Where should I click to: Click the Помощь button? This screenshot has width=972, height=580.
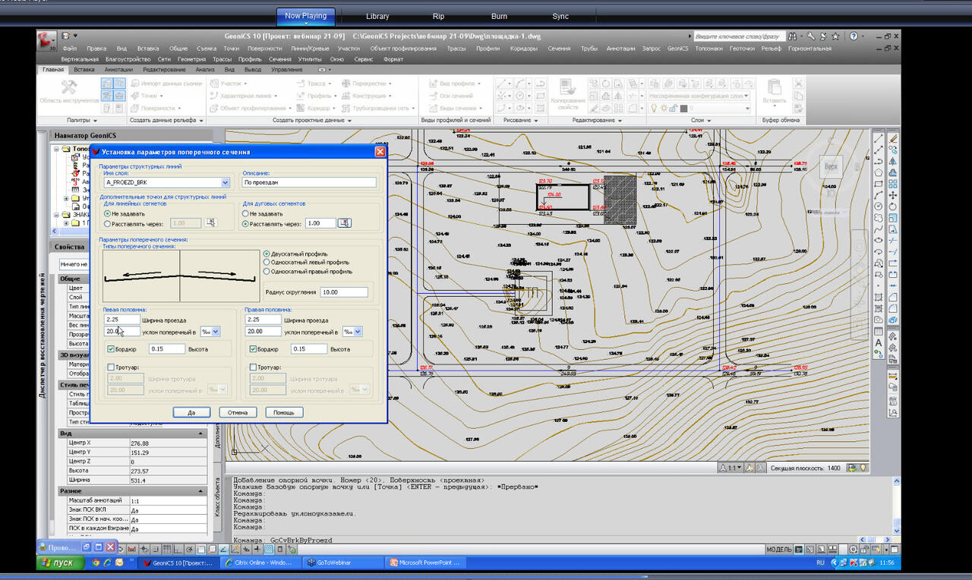[x=284, y=412]
